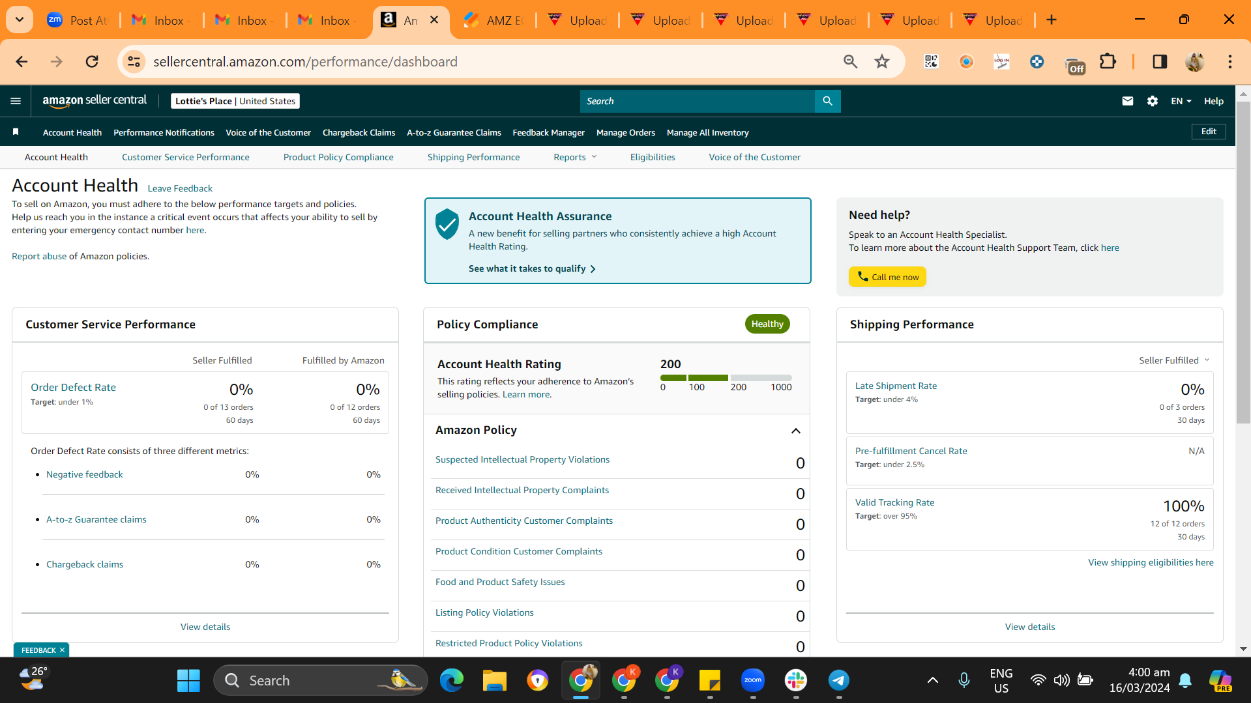Open the Messages envelope icon
This screenshot has width=1251, height=703.
pyautogui.click(x=1127, y=101)
